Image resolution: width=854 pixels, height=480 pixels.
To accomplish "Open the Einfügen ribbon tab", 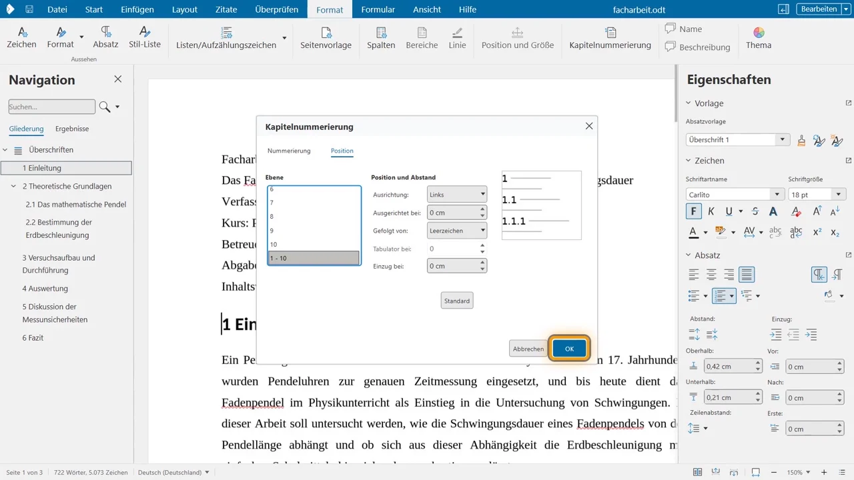I will tap(137, 9).
